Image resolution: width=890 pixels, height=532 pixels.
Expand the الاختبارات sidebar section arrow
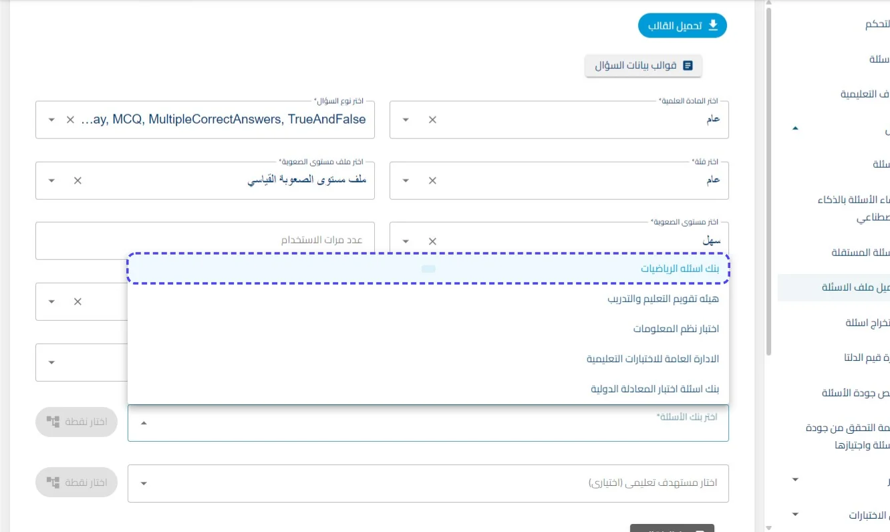point(795,515)
